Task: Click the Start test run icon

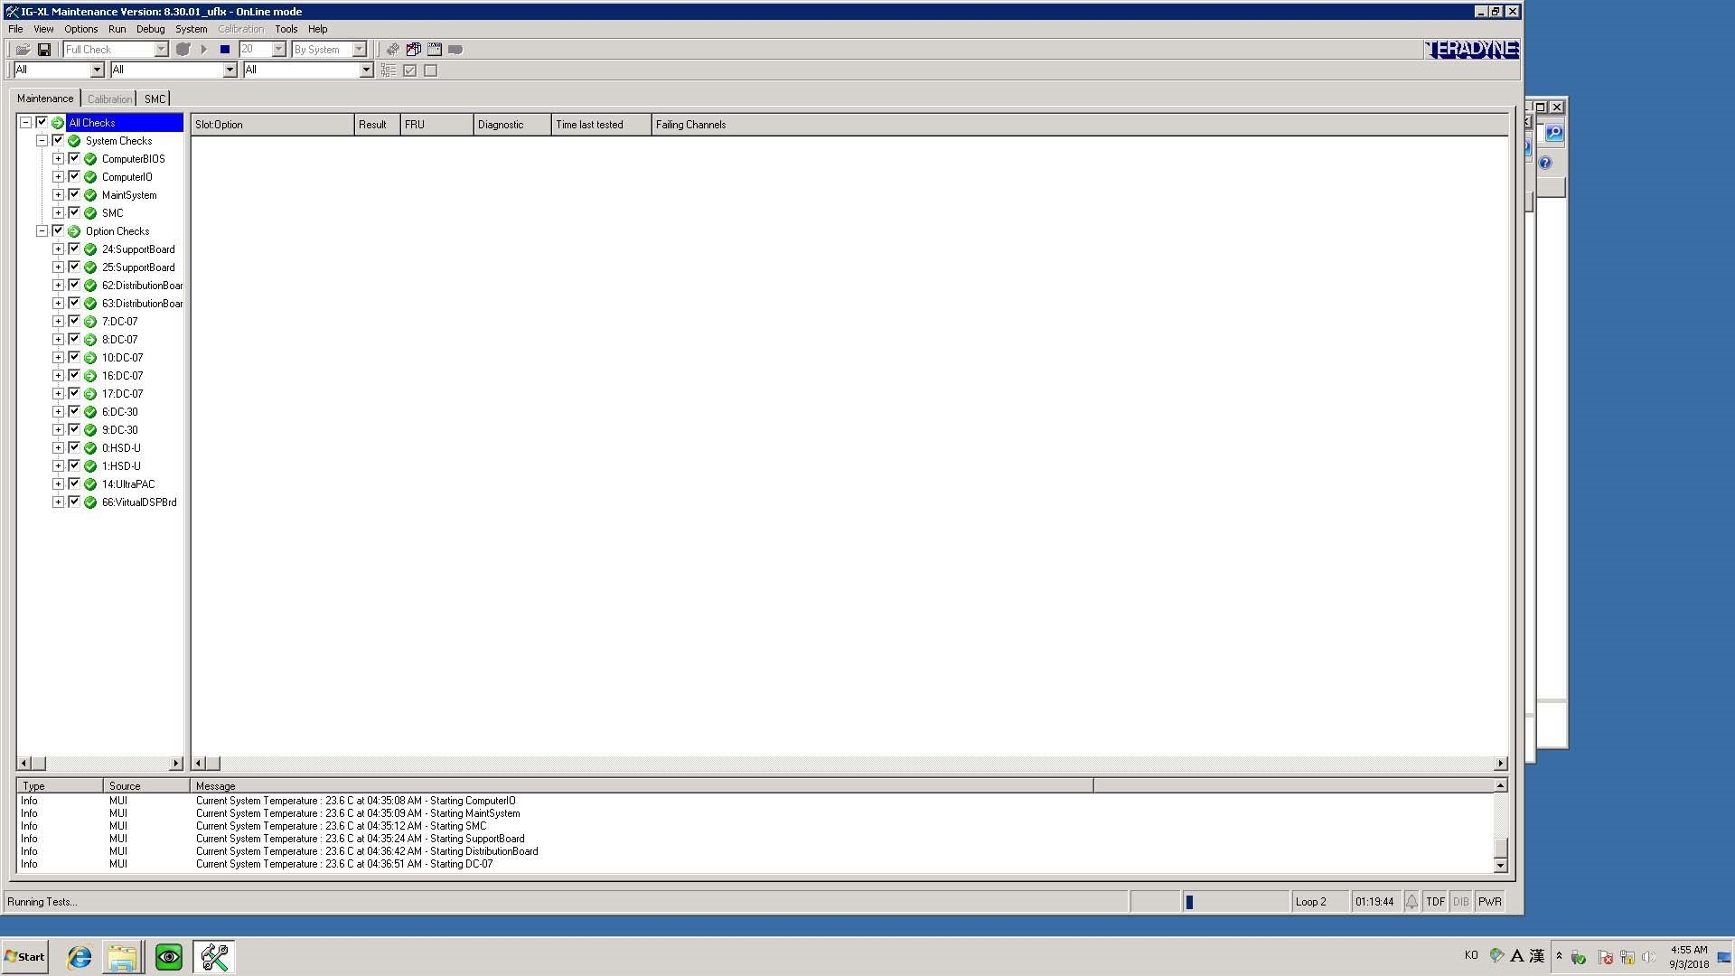Action: click(x=203, y=49)
